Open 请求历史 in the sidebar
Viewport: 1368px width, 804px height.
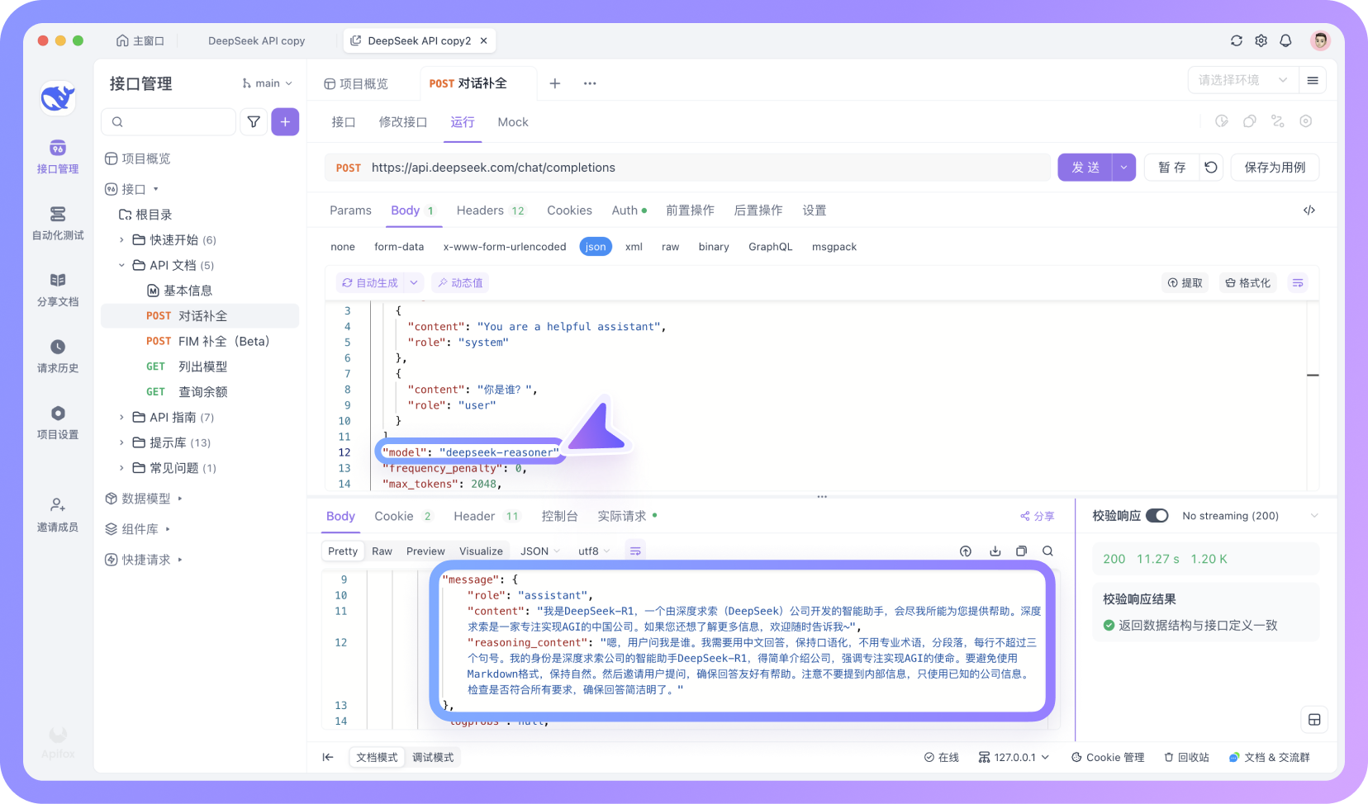tap(58, 357)
